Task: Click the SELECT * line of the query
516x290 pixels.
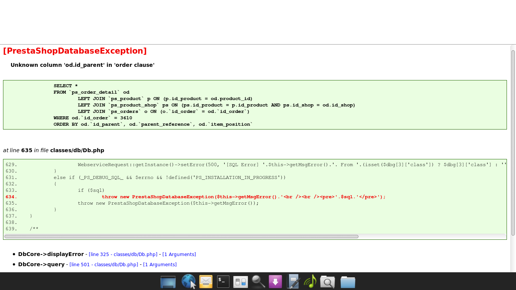Action: (66, 86)
